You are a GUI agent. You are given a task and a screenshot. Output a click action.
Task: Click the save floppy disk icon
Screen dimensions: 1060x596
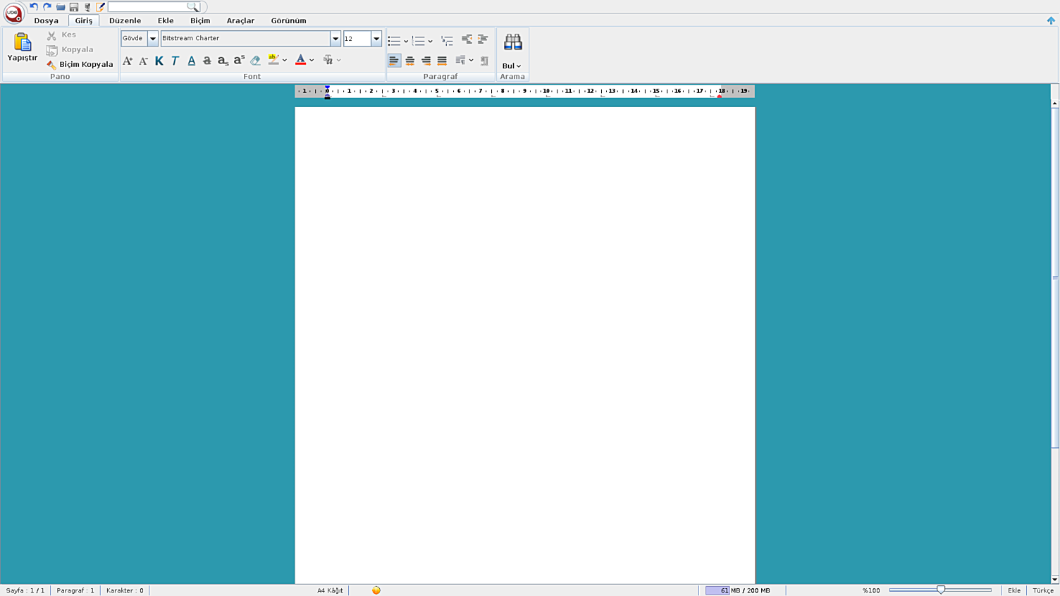coord(74,7)
